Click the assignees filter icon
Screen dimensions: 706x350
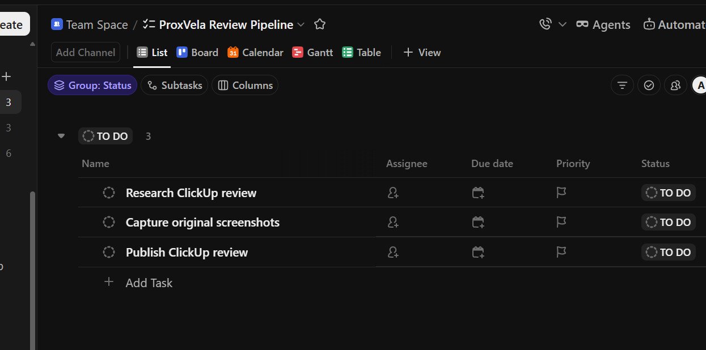(675, 85)
